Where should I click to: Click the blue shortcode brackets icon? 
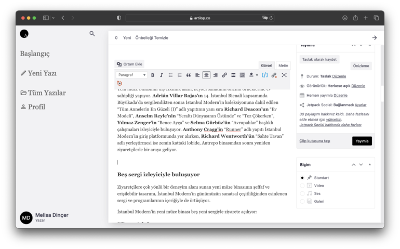coord(265,75)
